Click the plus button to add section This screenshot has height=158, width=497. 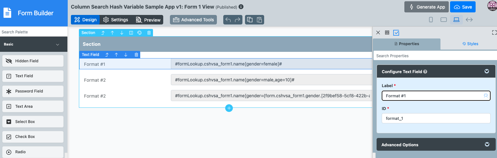(x=229, y=108)
